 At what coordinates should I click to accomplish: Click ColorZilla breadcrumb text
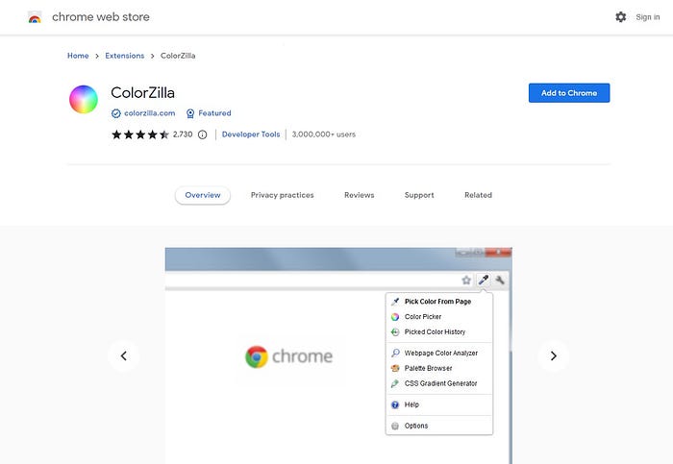(x=178, y=56)
